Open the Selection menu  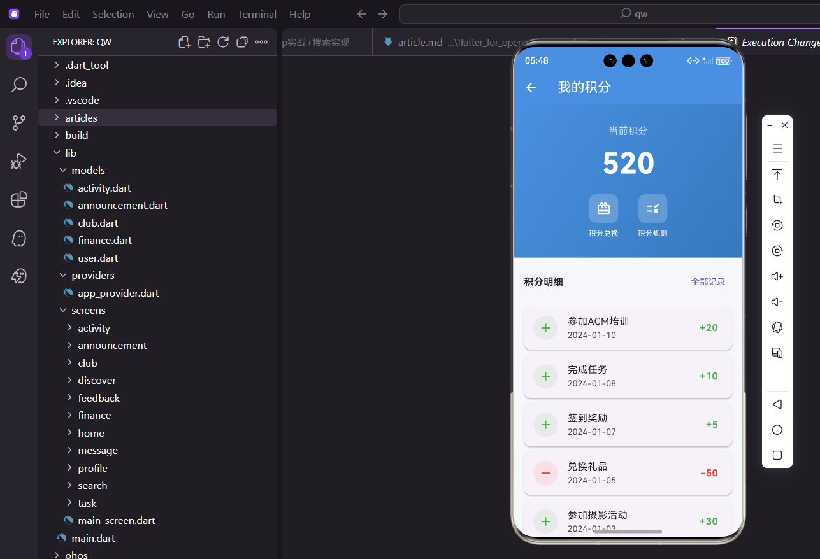point(113,14)
